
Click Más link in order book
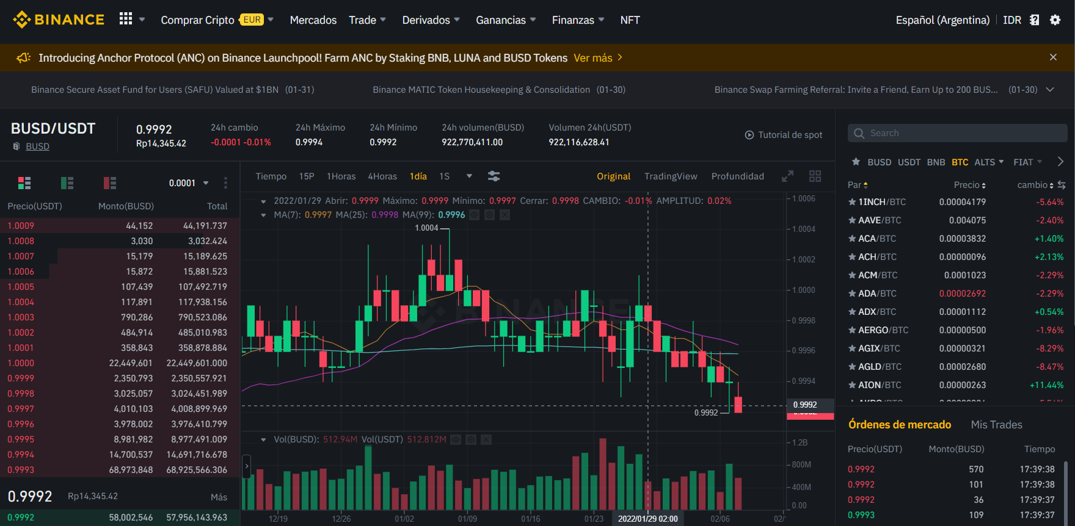219,497
